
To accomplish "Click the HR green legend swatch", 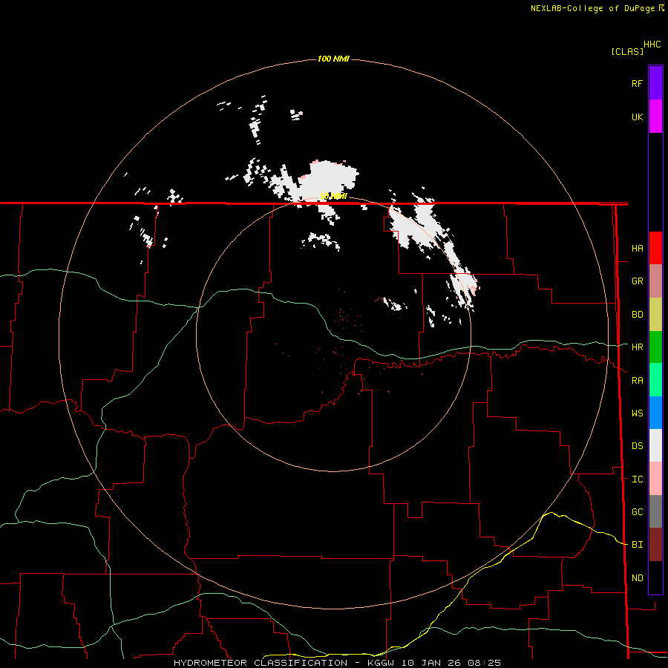I will (655, 347).
